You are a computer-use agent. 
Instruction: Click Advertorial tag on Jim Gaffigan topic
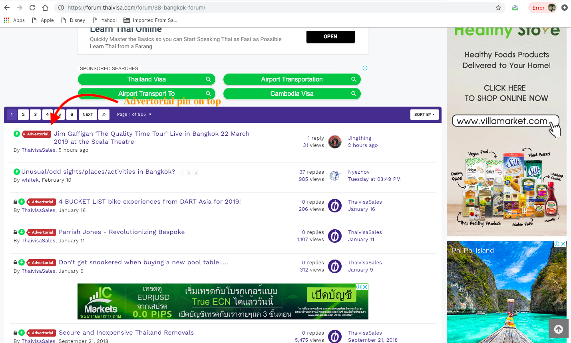pyautogui.click(x=36, y=134)
